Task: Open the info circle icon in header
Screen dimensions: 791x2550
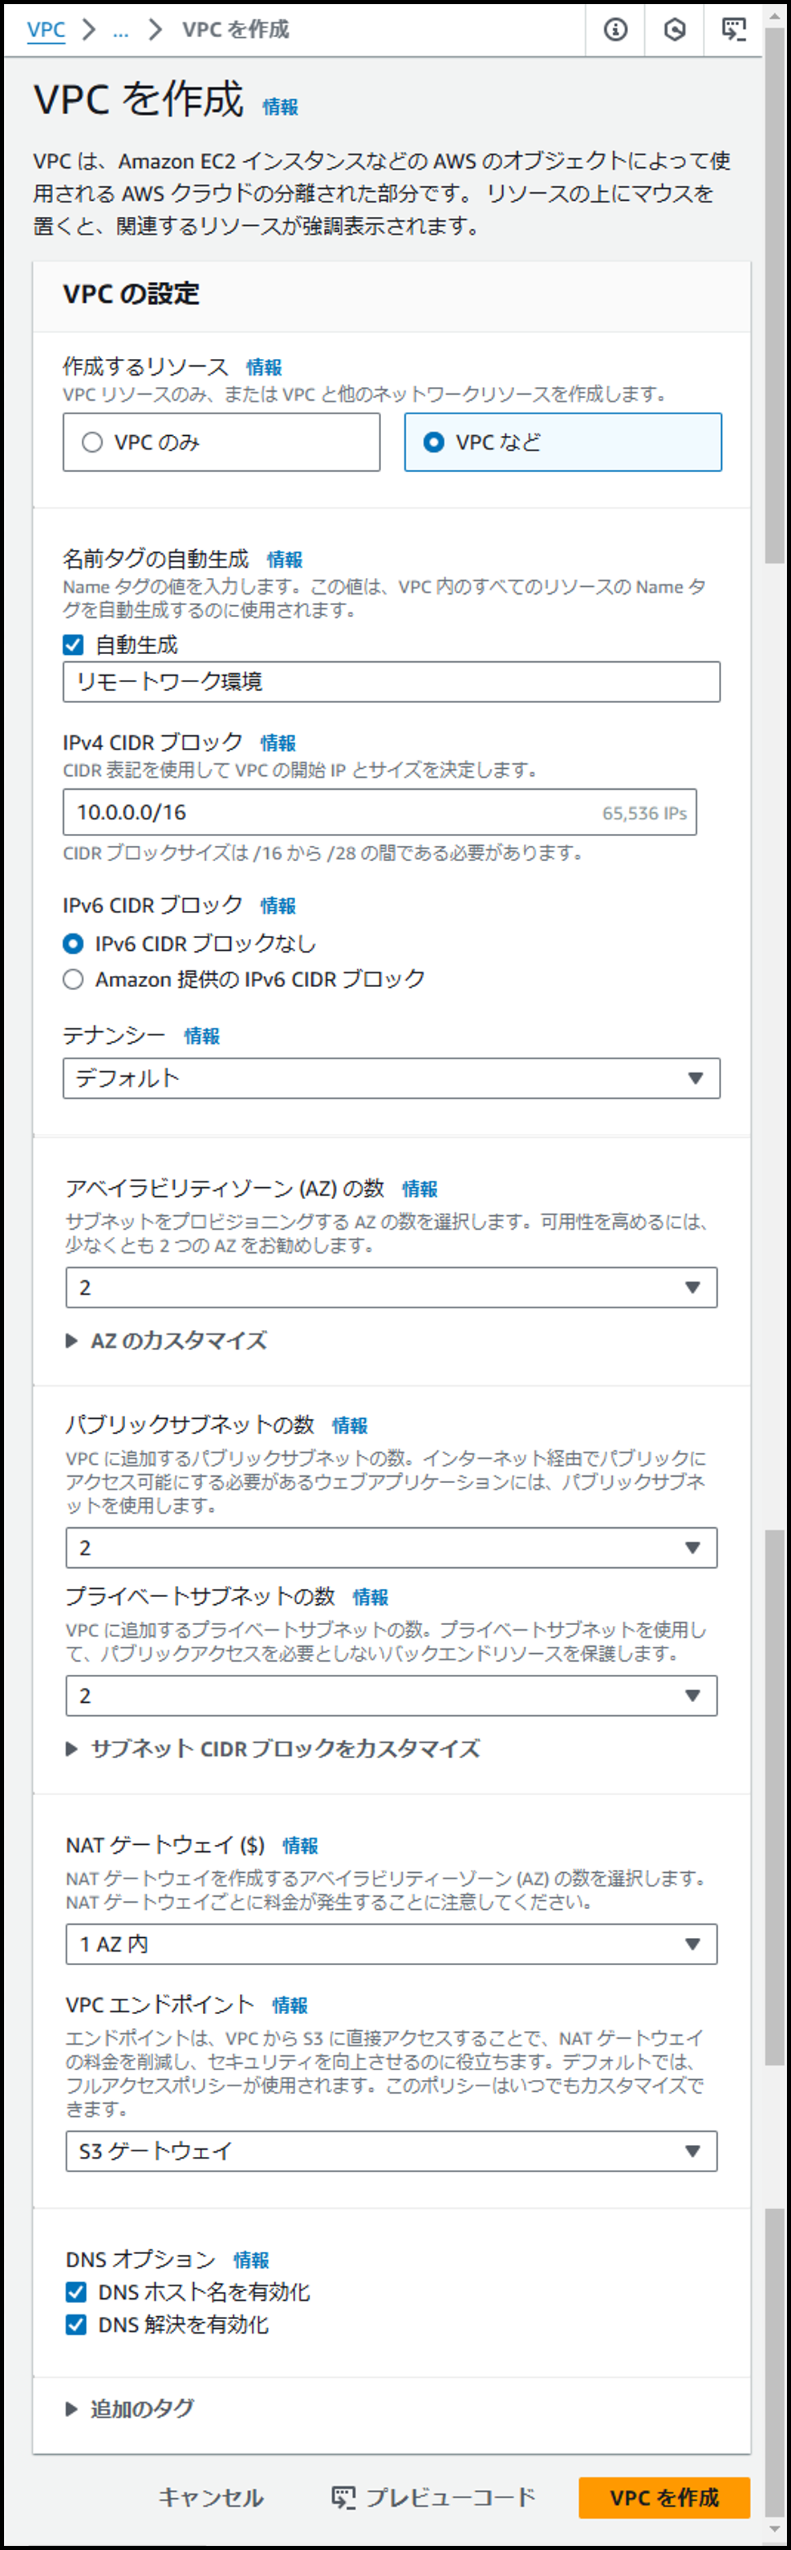Action: point(615,29)
